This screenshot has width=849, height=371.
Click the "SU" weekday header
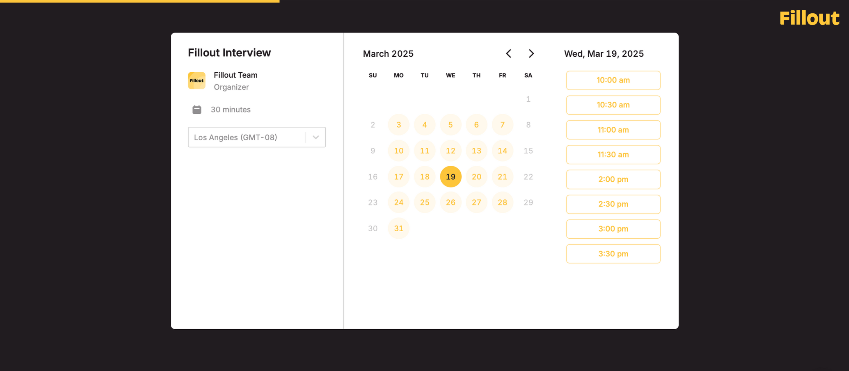(373, 75)
